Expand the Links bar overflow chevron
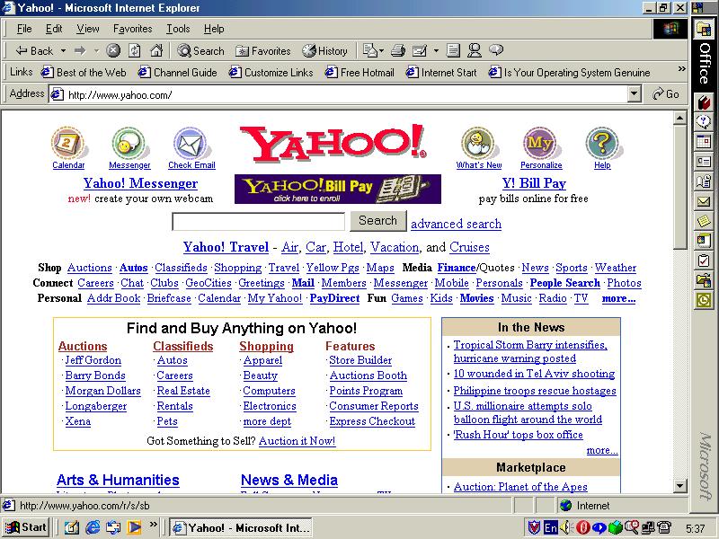Image resolution: width=719 pixels, height=539 pixels. tap(682, 69)
